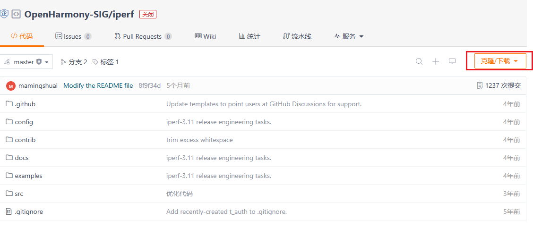Click the config row's iperf-3.11 release commit message
Image resolution: width=533 pixels, height=237 pixels.
click(219, 122)
